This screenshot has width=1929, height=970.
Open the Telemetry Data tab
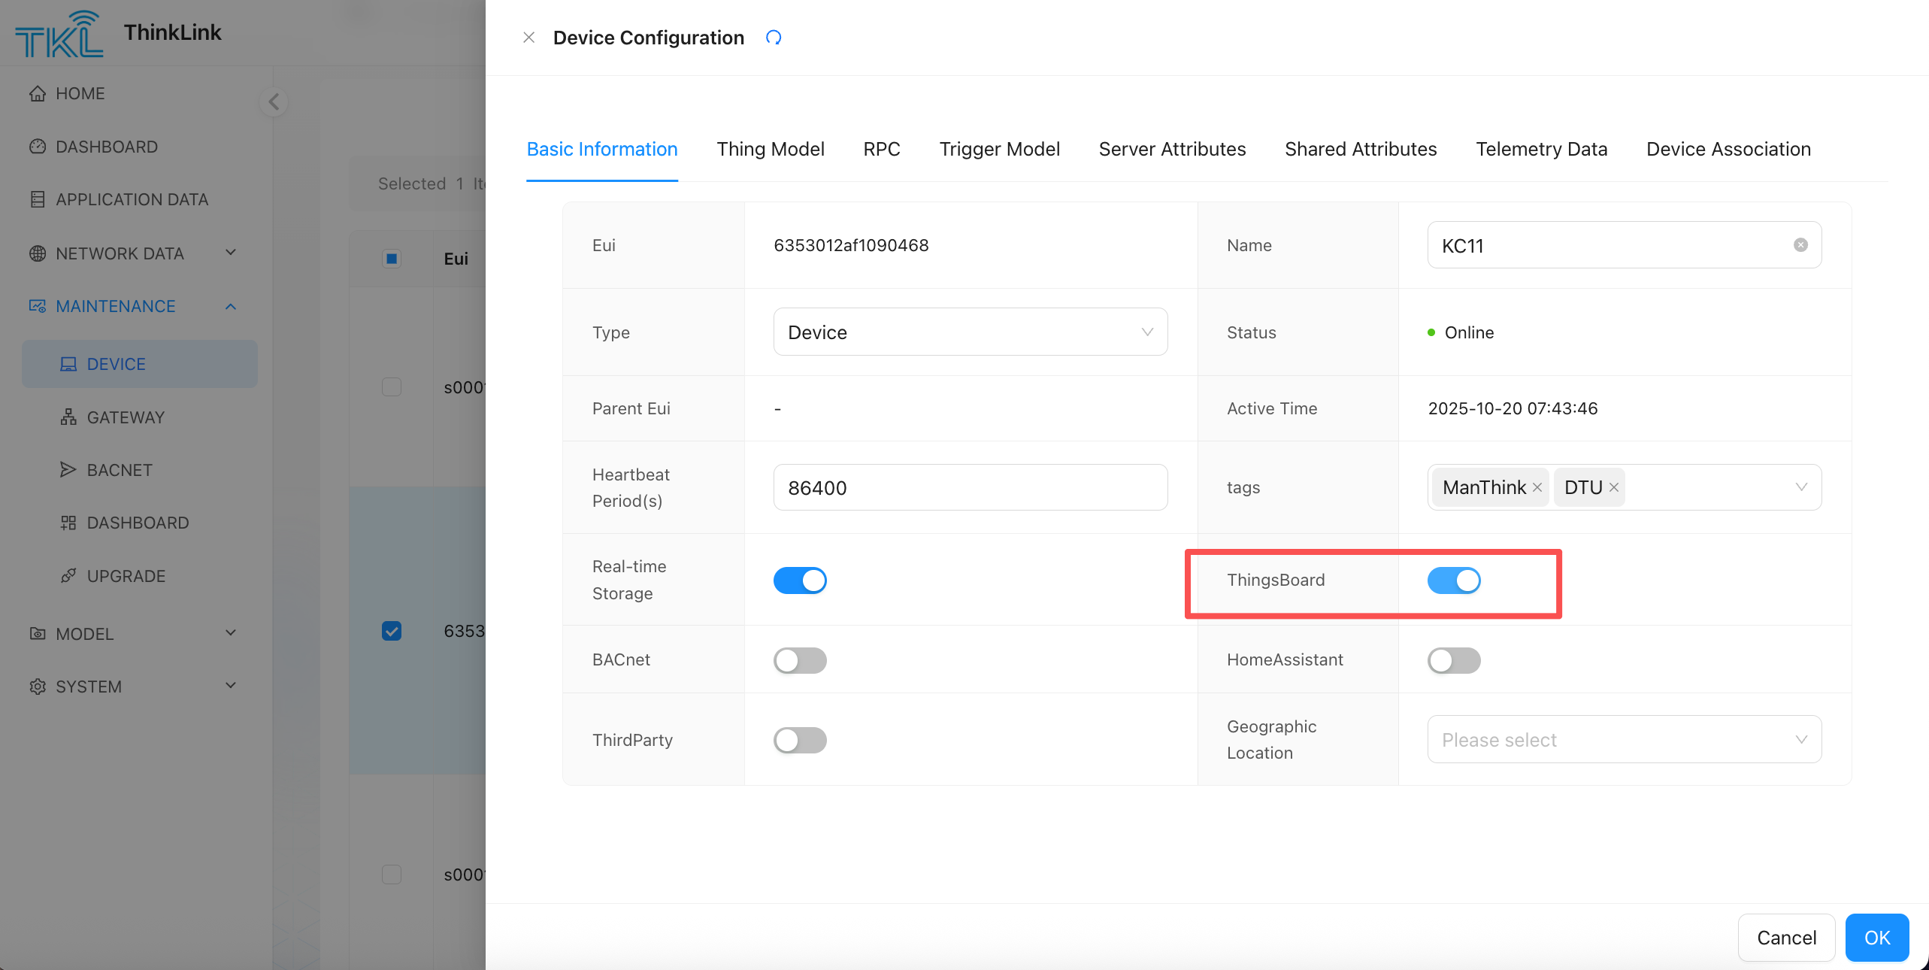click(1541, 149)
